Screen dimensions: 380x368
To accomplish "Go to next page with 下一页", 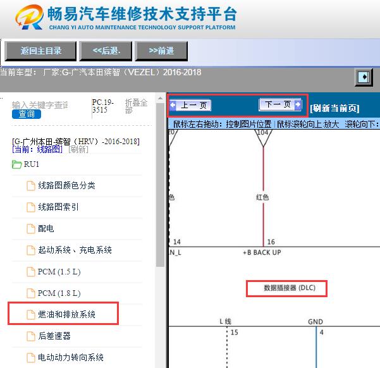I will [x=280, y=105].
